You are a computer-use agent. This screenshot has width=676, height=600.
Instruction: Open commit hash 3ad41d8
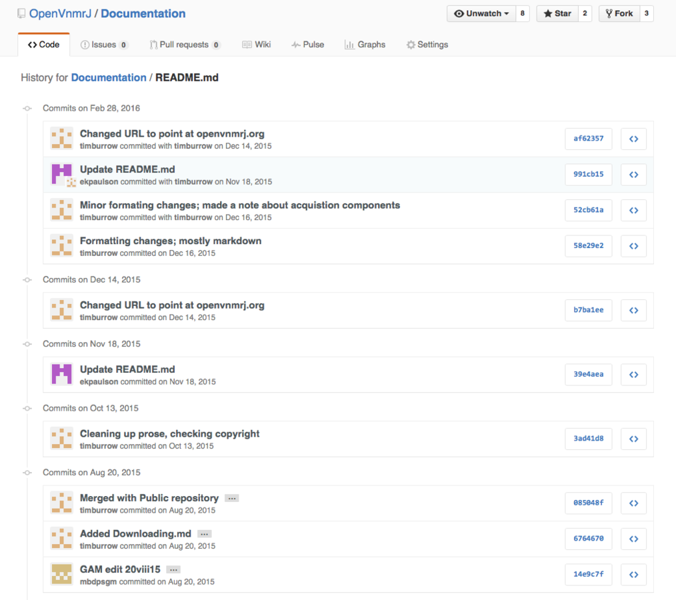(x=589, y=439)
